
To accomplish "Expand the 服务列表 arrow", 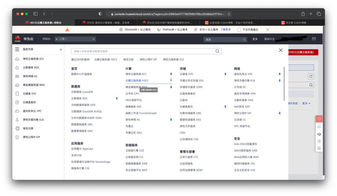I will [x=61, y=49].
